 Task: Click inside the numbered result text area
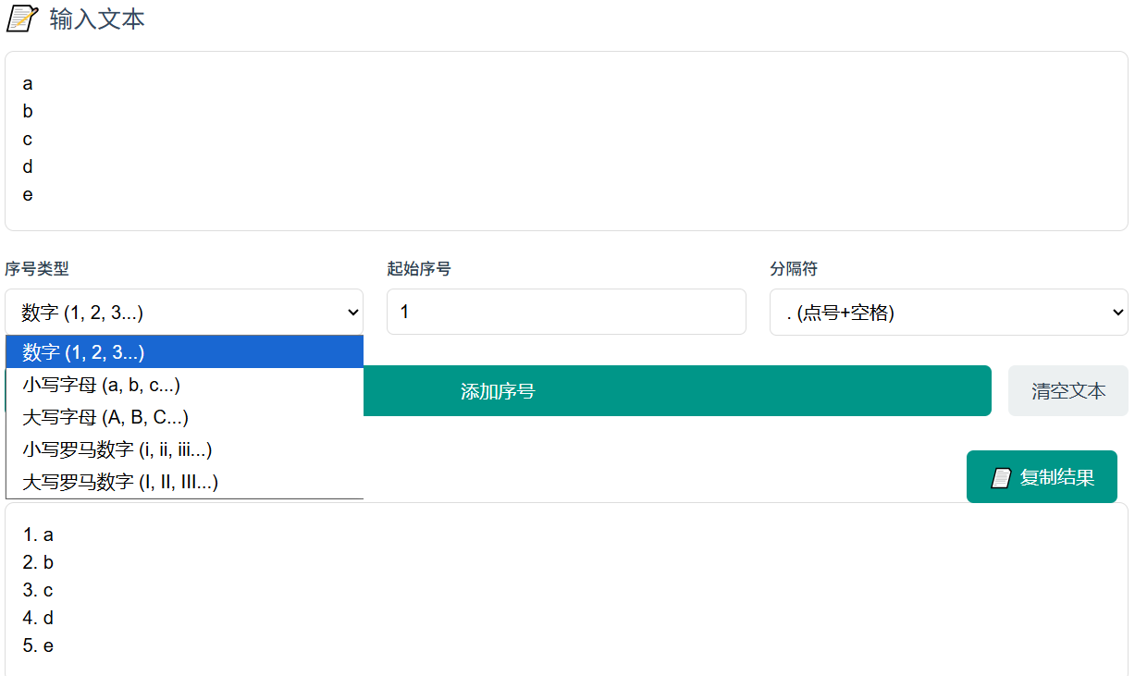pos(566,590)
